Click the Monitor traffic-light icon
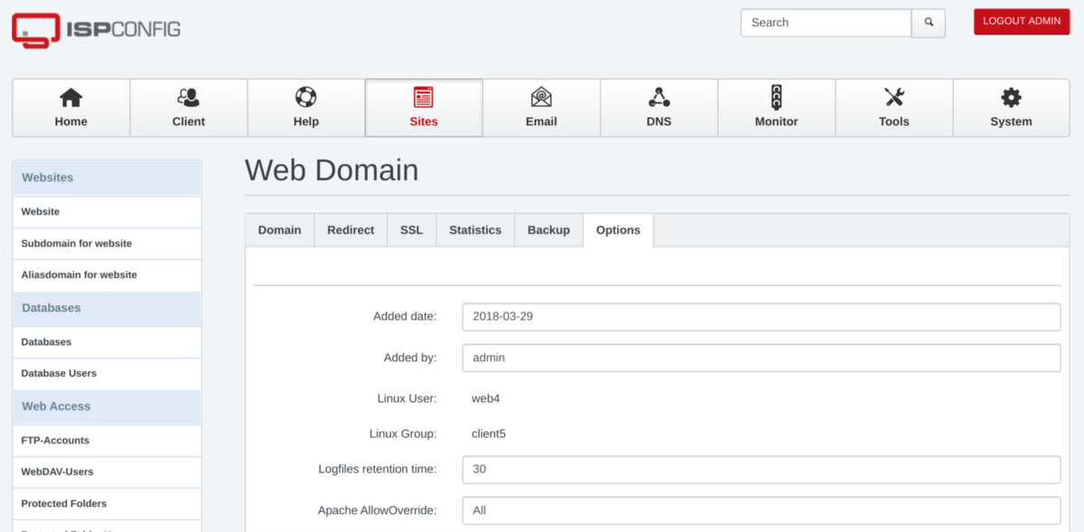The height and width of the screenshot is (532, 1084). point(776,99)
